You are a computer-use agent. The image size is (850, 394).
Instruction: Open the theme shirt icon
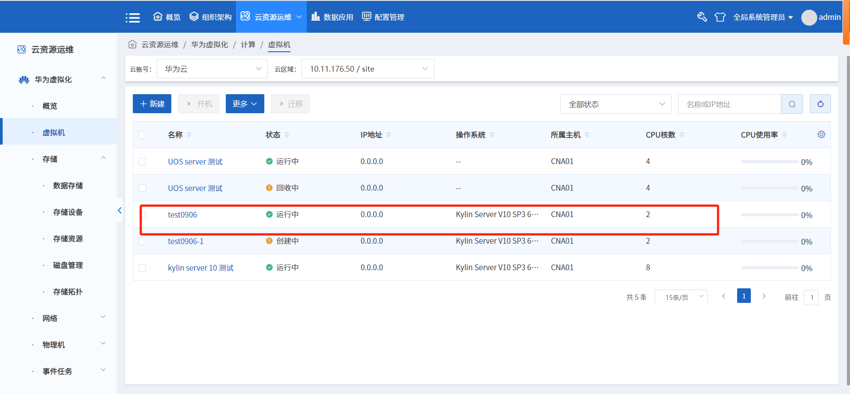pyautogui.click(x=720, y=17)
